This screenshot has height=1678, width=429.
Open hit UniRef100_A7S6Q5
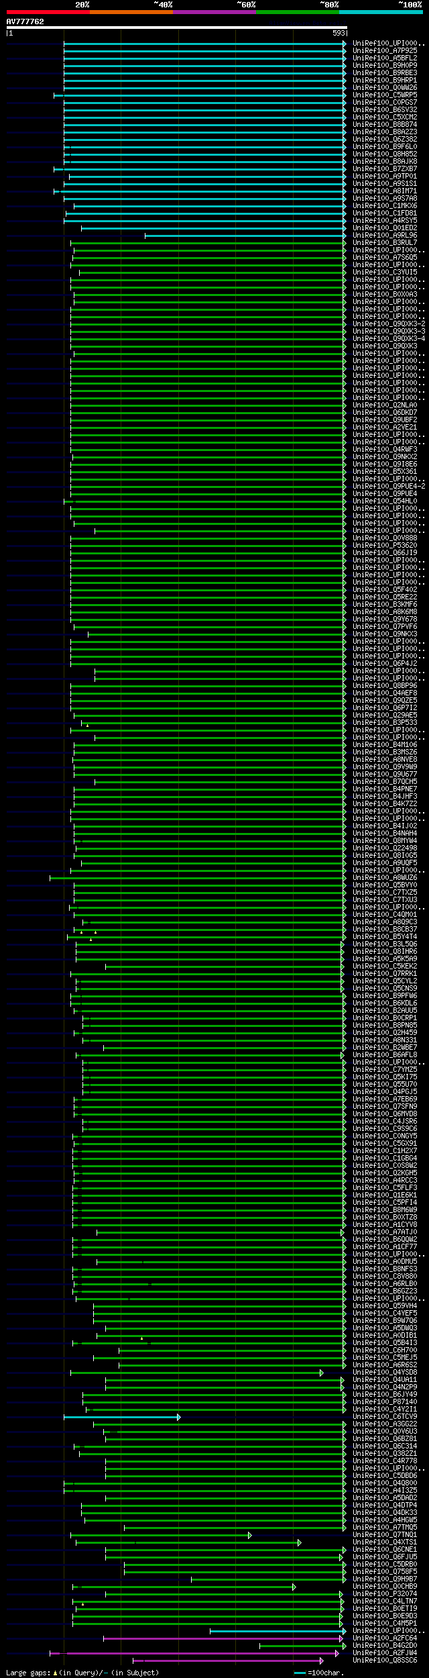click(385, 257)
